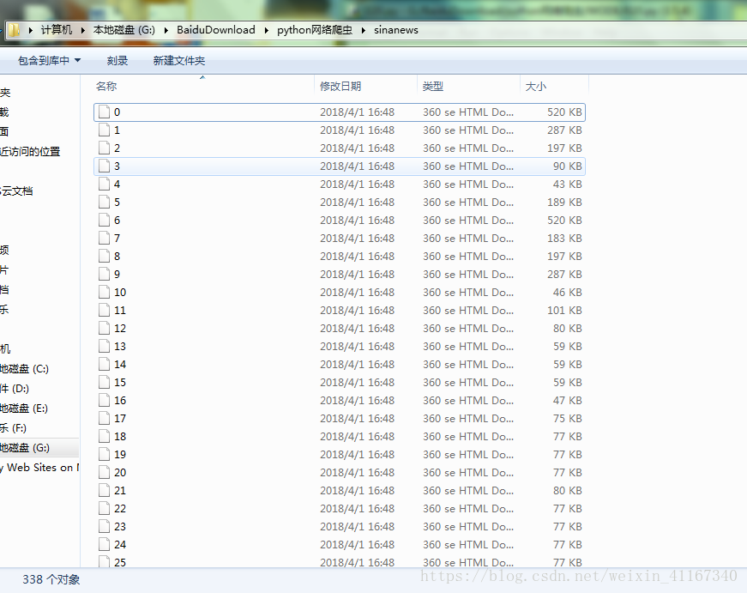
Task: Select file icon of file 1
Action: point(104,130)
